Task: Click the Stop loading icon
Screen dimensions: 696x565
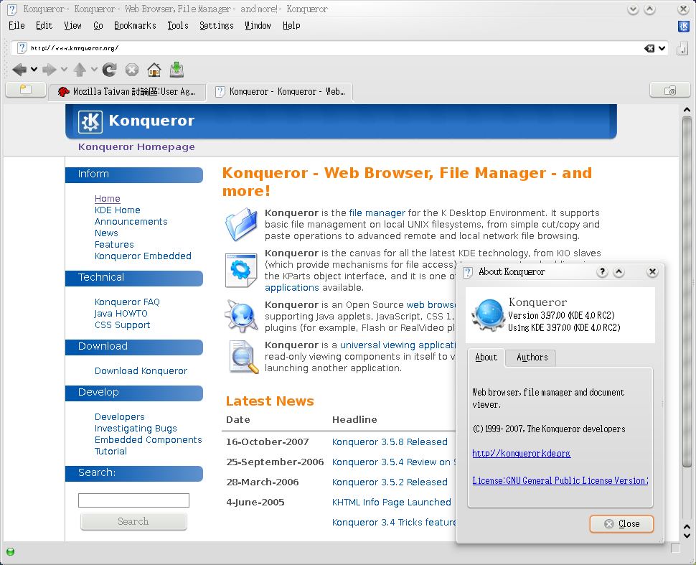Action: [132, 70]
